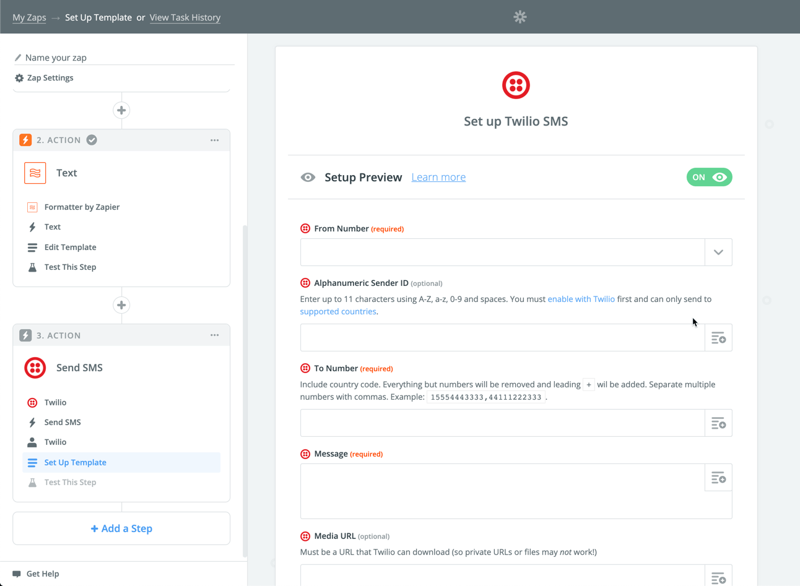
Task: Insert a field into To Number
Action: coord(718,423)
